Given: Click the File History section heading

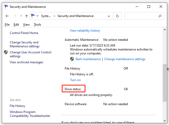Looking at the screenshot, I should [x=73, y=69].
